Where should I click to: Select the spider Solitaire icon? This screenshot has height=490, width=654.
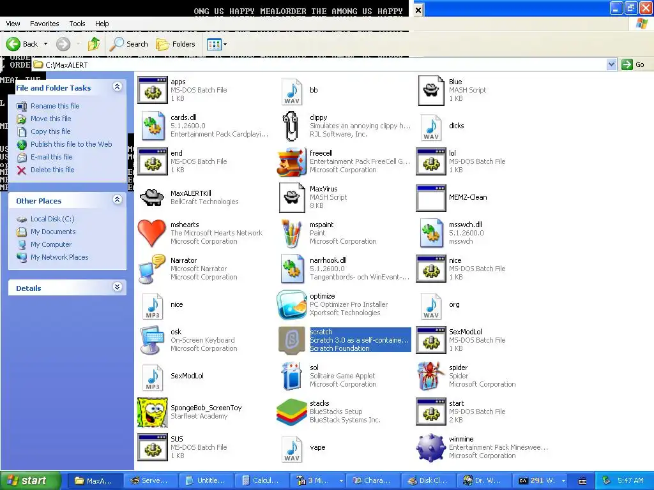click(x=431, y=376)
